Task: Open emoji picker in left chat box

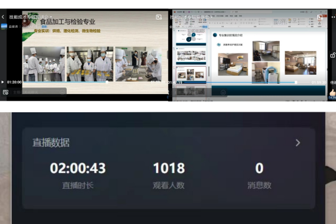Action: pyautogui.click(x=62, y=92)
